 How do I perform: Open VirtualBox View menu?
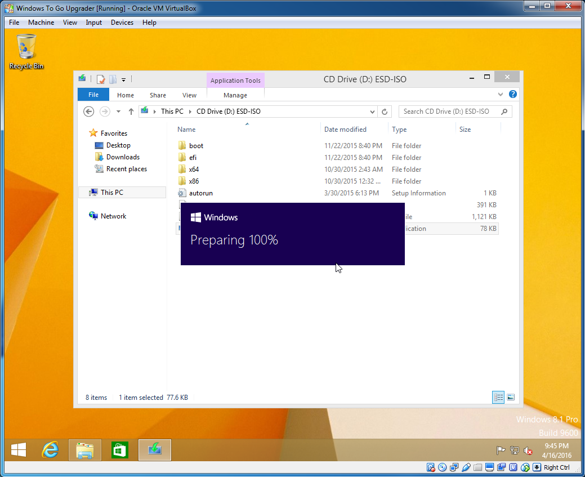point(70,23)
